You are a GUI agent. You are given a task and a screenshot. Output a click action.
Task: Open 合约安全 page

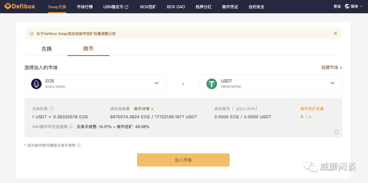tap(257, 7)
